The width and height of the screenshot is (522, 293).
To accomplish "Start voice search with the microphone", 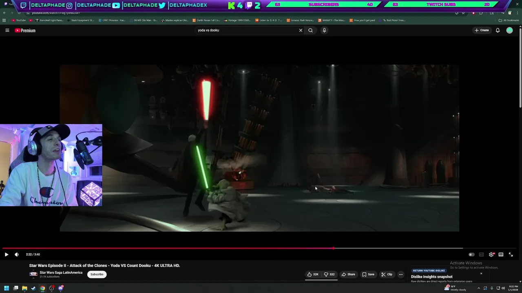I will (324, 30).
